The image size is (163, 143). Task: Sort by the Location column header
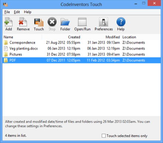tap(141, 37)
